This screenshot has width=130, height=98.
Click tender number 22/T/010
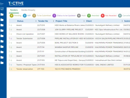coord(41,25)
